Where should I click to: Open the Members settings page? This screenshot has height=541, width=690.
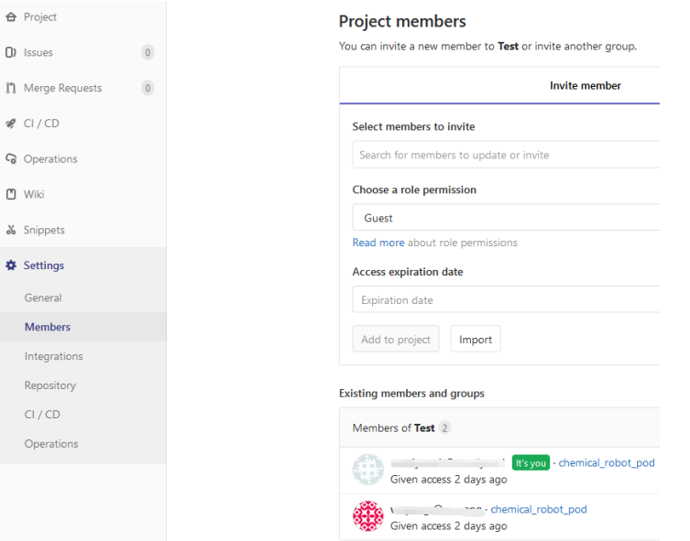tap(48, 327)
